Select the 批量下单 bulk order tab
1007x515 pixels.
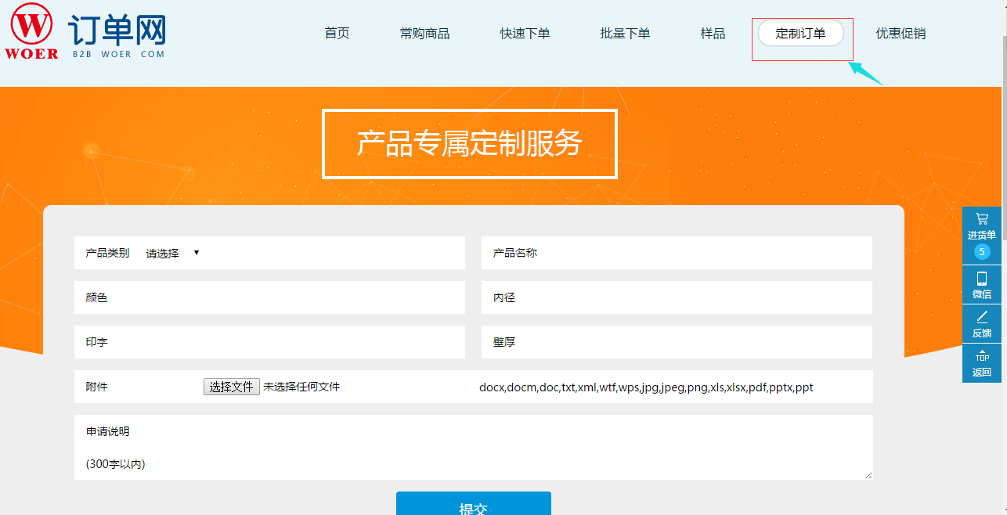[x=625, y=33]
